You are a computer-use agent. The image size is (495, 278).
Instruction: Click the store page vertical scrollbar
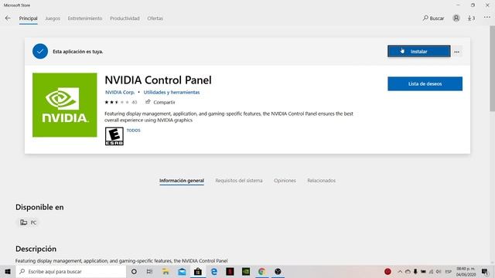(x=492, y=69)
